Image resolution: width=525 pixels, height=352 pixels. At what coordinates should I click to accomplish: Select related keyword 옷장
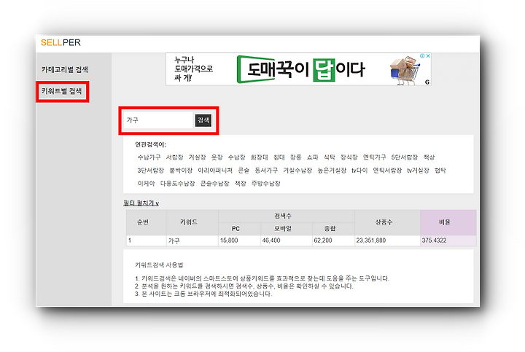pos(217,157)
